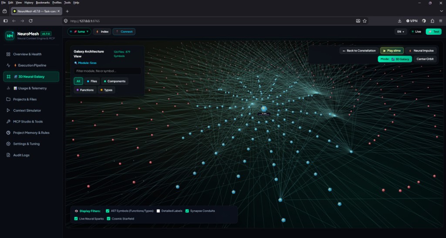
Task: Click the MCP Studio & Tools wrench icon
Action: (x=8, y=122)
